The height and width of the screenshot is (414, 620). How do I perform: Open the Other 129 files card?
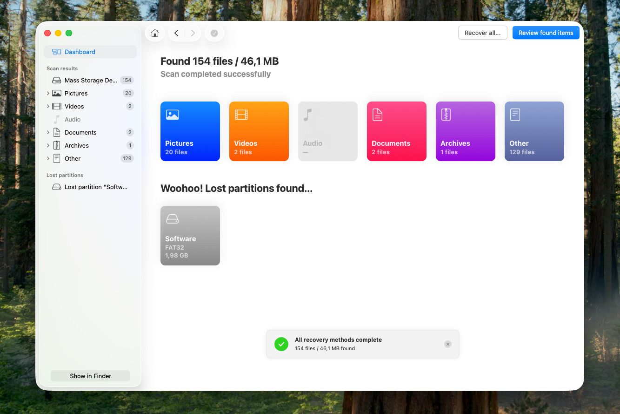tap(534, 131)
